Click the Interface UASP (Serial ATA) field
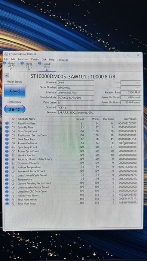This screenshot has width=147, height=261. pos(75,93)
